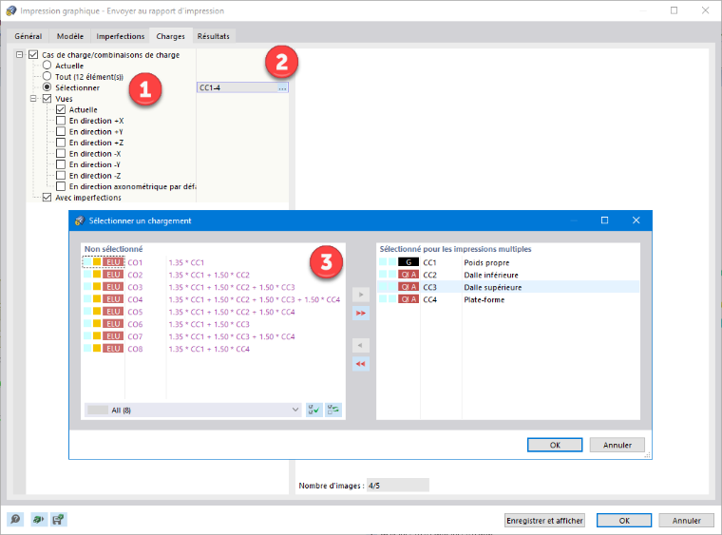Click Annuler in the Impression graphique window
Image resolution: width=722 pixels, height=535 pixels.
tap(686, 520)
